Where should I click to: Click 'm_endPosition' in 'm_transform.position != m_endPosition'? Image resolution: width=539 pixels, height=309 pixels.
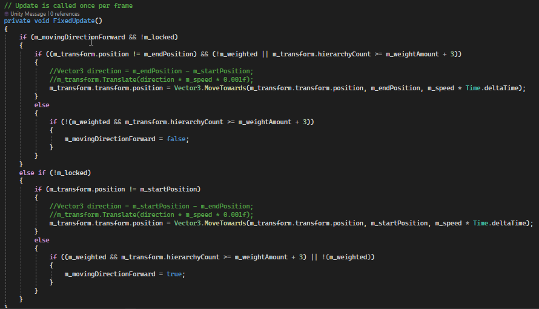pos(168,54)
